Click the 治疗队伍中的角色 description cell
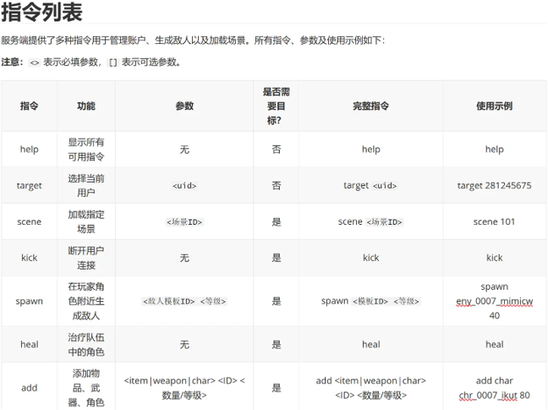 coord(86,345)
